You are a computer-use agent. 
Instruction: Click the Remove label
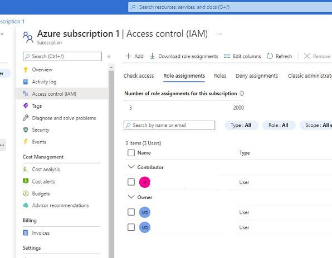[321, 56]
